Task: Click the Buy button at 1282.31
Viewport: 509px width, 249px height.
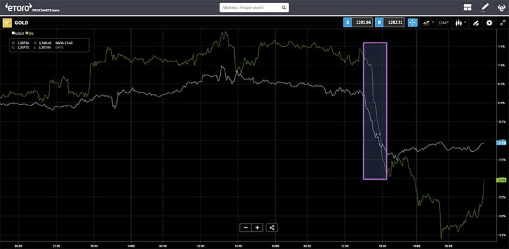Action: click(390, 23)
